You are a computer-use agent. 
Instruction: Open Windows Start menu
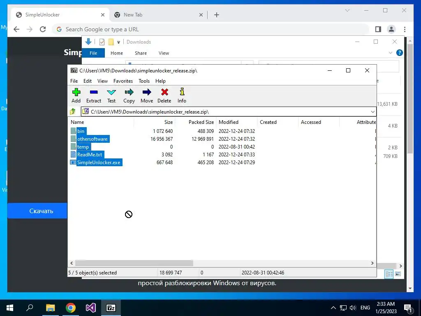(10, 308)
